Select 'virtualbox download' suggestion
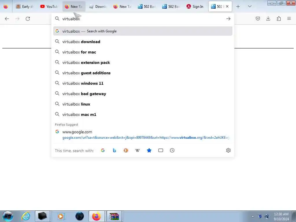Viewport: 296px width, 222px height. click(143, 42)
